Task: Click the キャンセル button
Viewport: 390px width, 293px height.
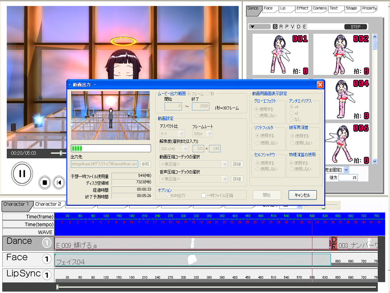Action: pos(302,195)
